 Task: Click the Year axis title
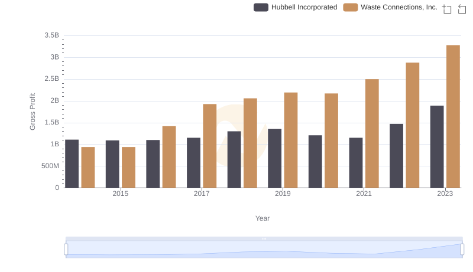point(263,218)
